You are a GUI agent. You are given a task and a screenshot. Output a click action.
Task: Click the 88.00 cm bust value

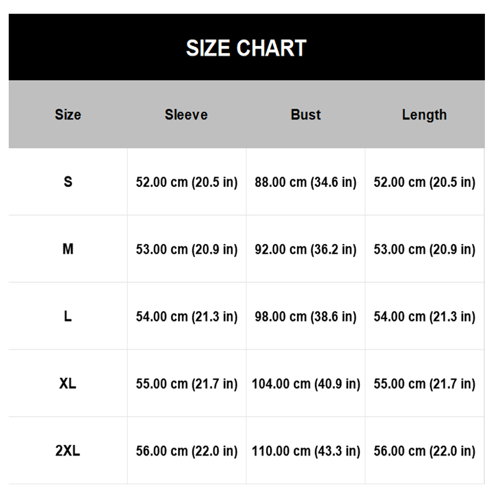pos(306,182)
